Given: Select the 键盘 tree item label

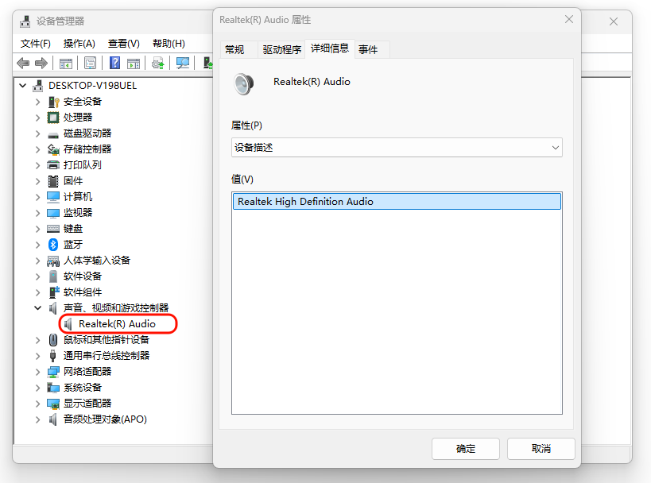Looking at the screenshot, I should point(73,229).
